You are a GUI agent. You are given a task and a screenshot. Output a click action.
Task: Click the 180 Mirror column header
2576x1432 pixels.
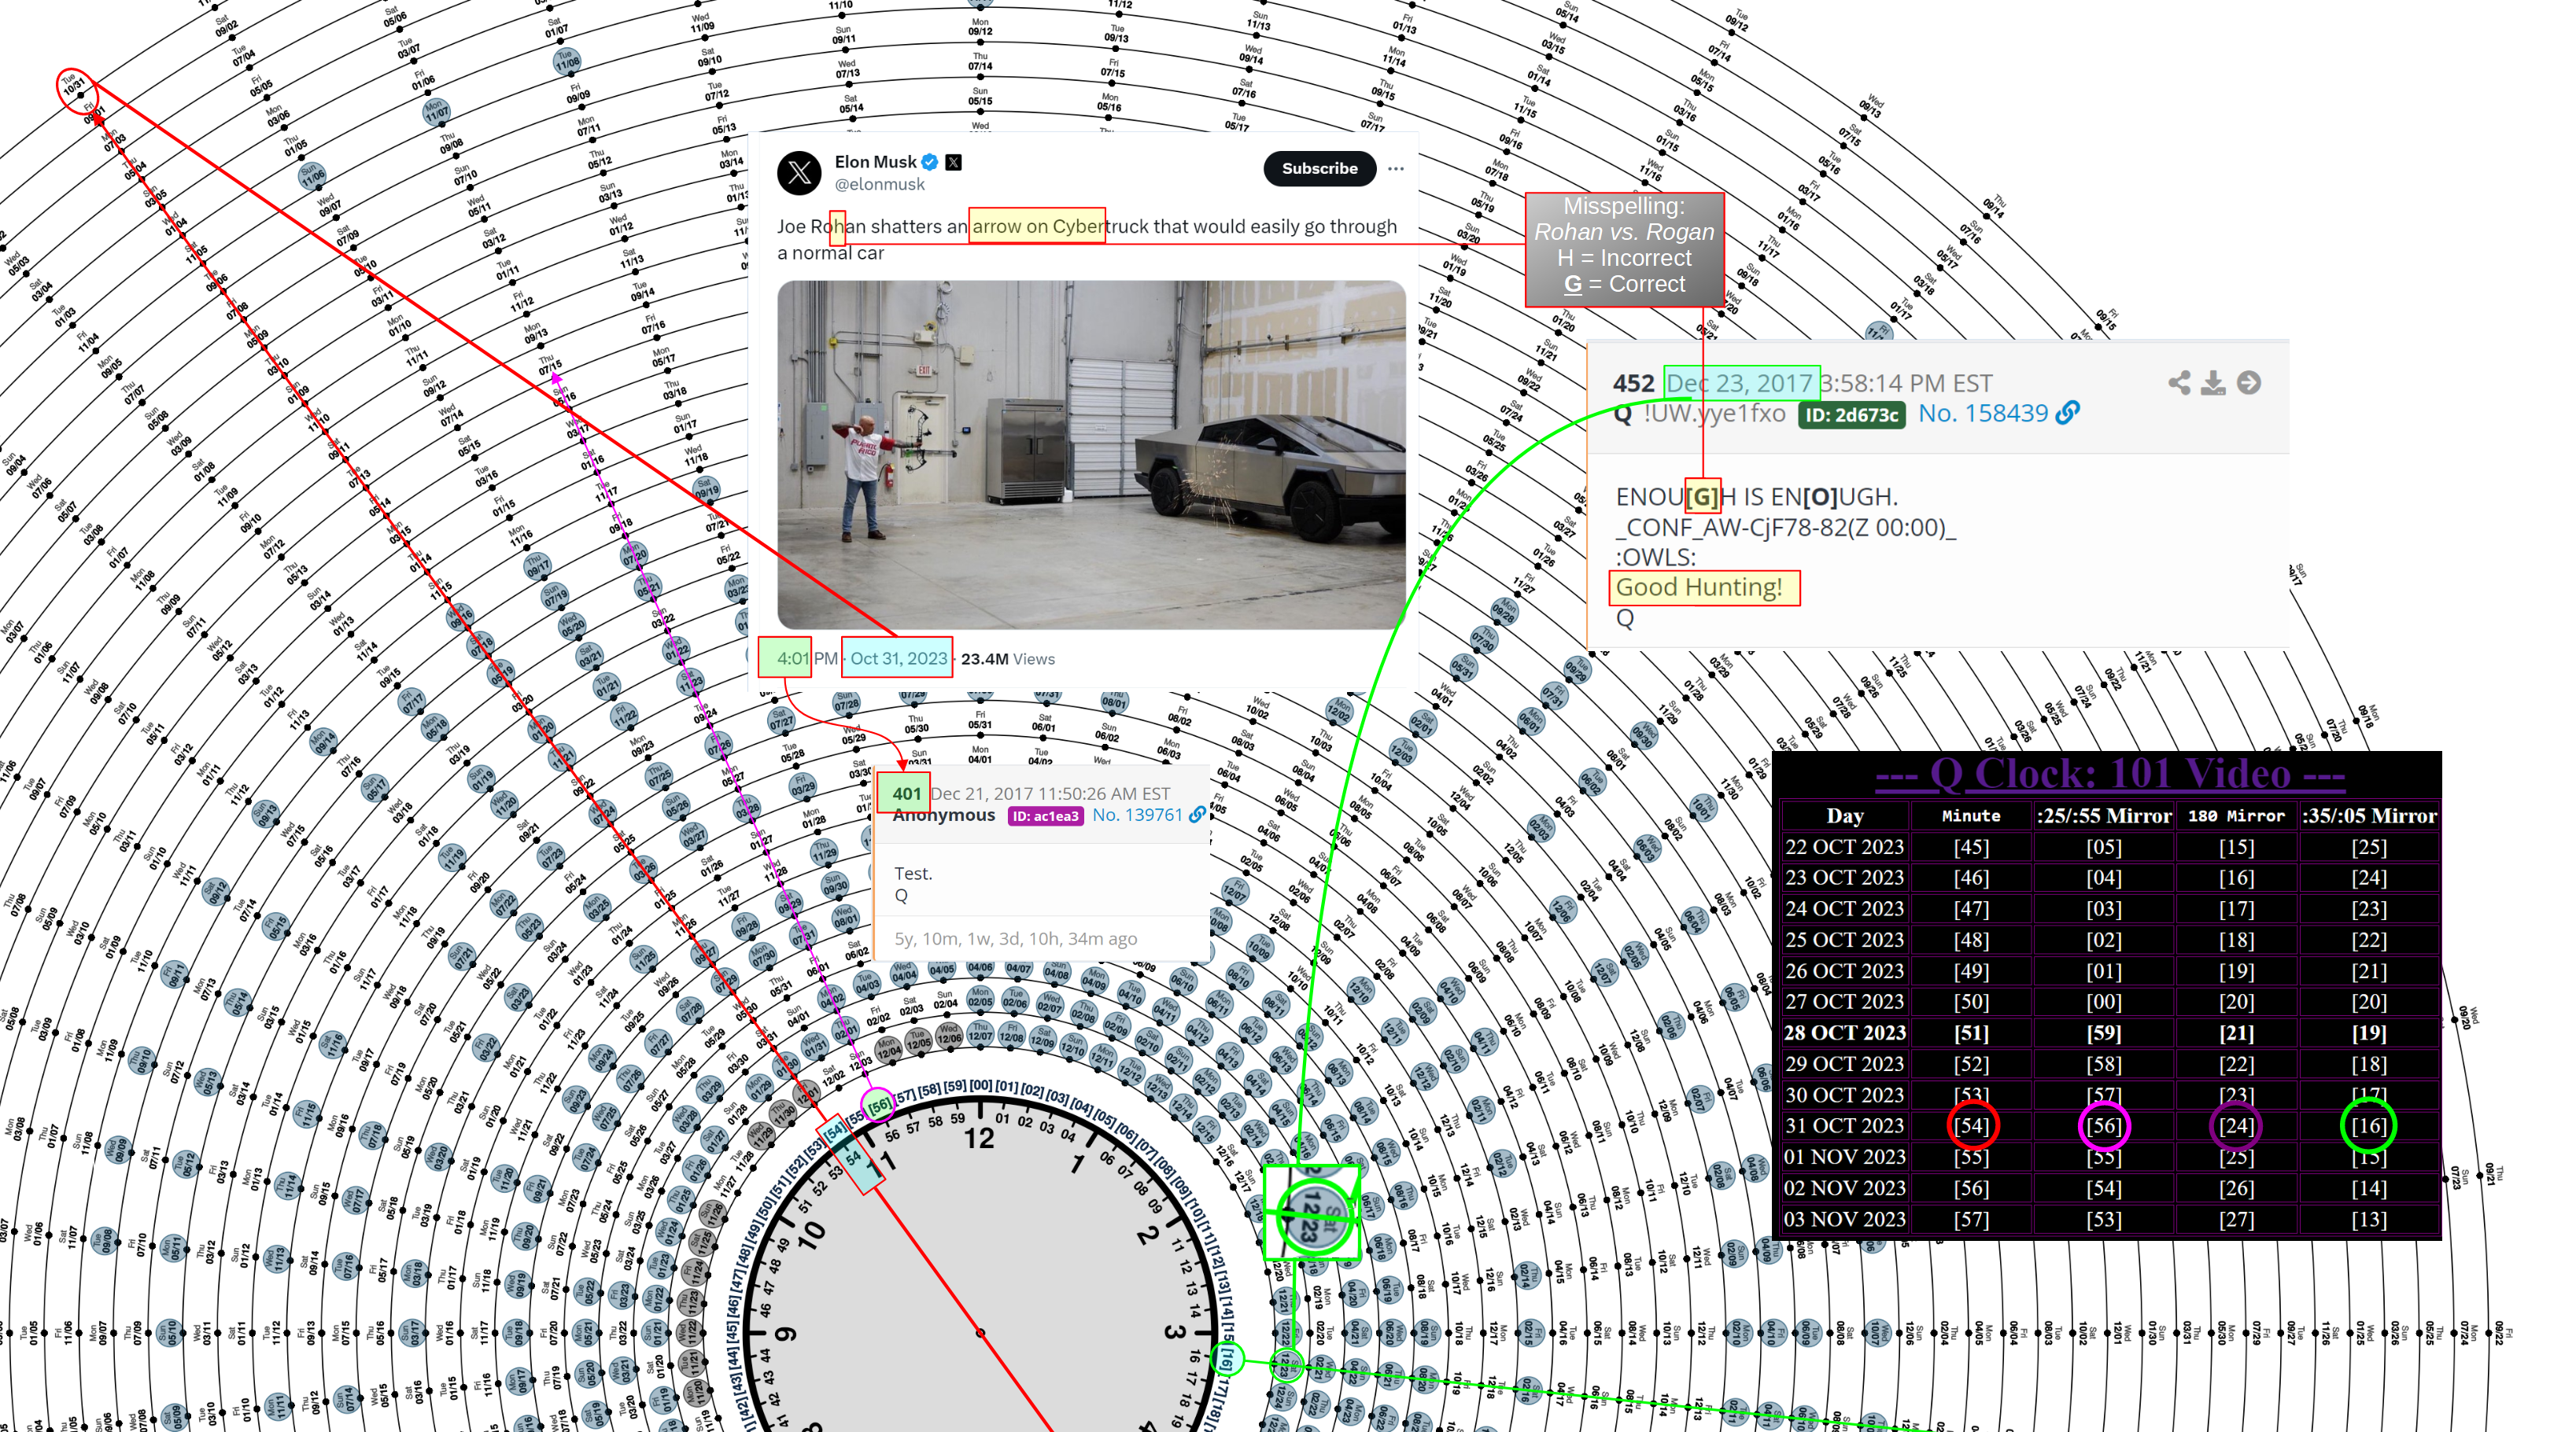(2235, 815)
